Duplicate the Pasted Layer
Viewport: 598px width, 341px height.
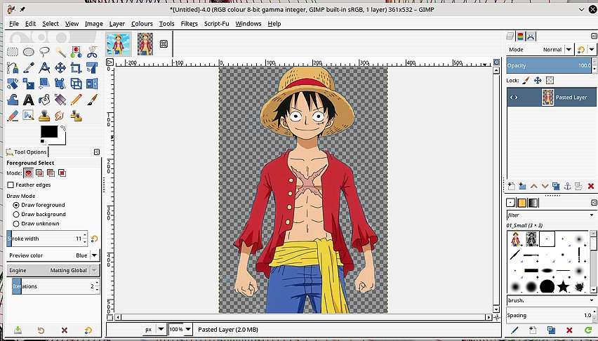556,186
